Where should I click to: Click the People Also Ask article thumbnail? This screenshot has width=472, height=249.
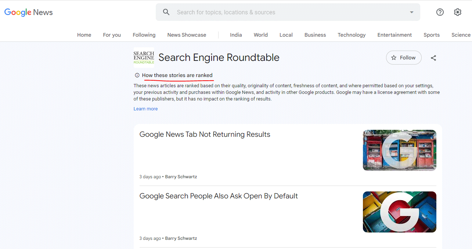(x=399, y=212)
